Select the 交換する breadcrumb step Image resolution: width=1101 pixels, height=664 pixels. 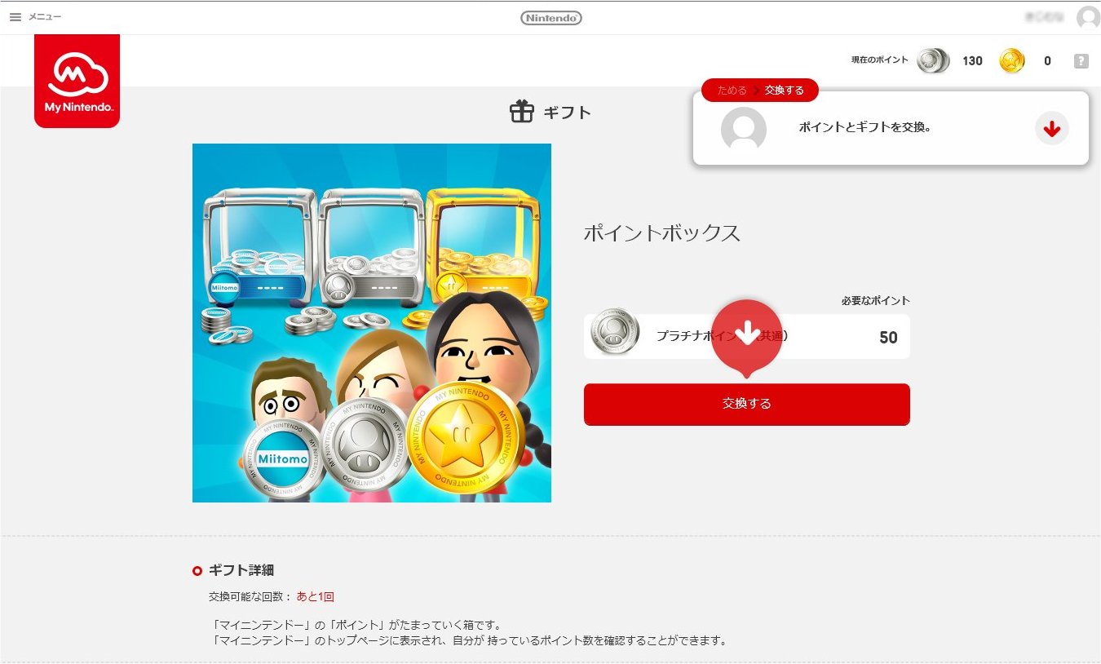pyautogui.click(x=784, y=90)
